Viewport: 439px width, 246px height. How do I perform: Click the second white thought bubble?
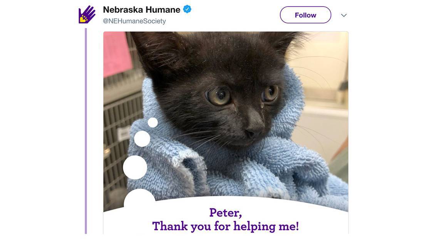[142, 139]
